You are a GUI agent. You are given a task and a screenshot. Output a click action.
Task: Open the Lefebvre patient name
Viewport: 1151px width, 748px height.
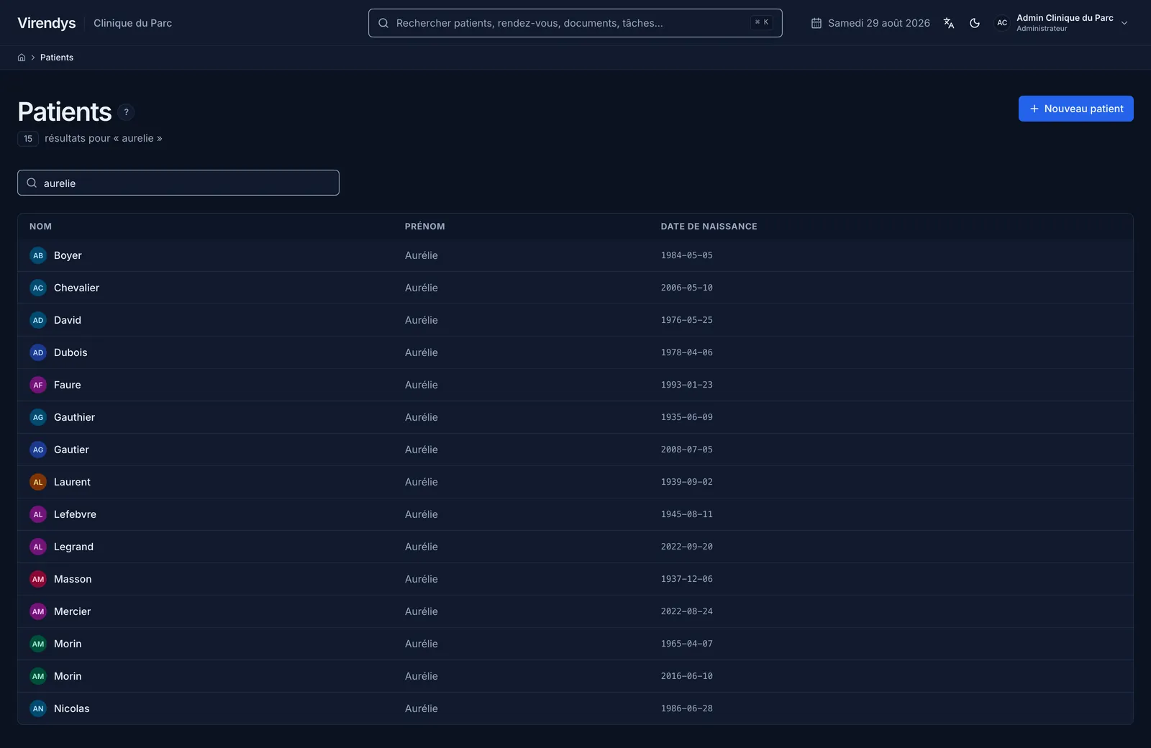75,514
